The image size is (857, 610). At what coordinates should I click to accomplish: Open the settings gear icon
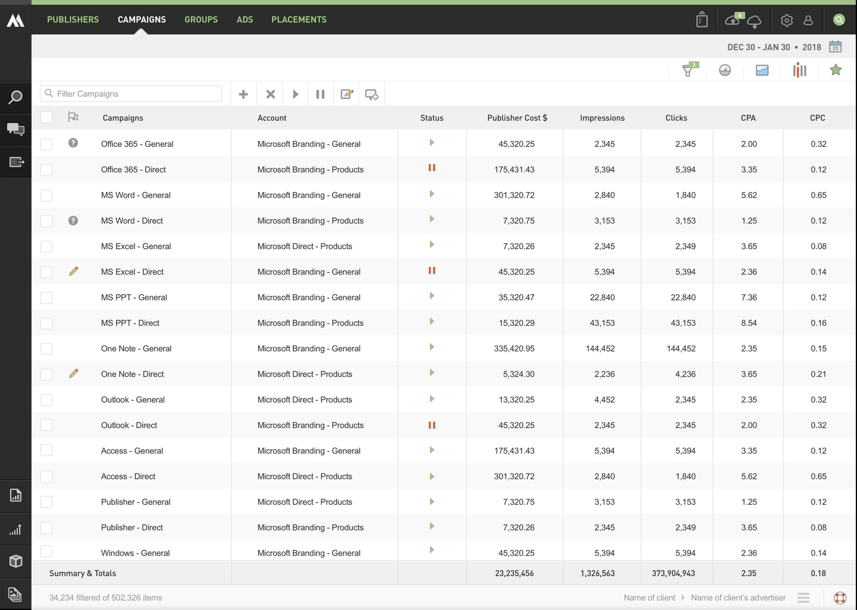786,20
